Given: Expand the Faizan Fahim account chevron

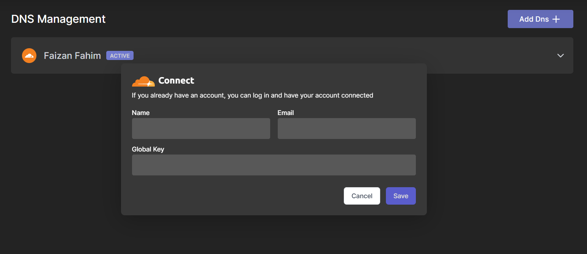Looking at the screenshot, I should [x=560, y=55].
